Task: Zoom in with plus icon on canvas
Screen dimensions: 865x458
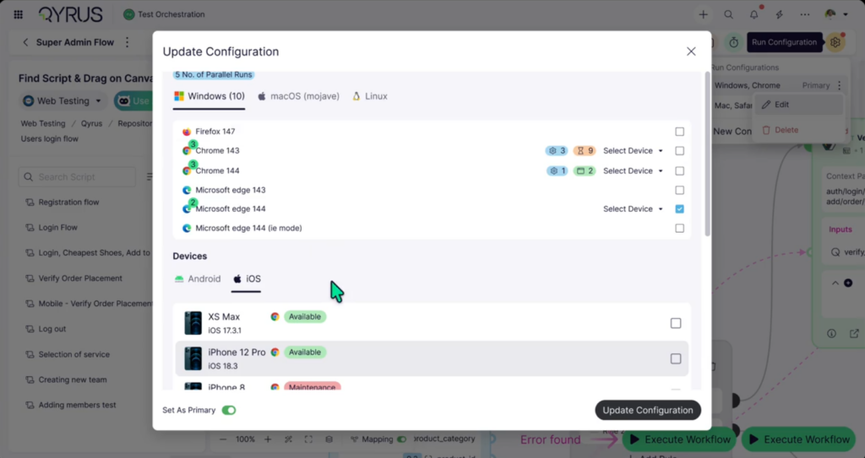Action: pos(268,439)
